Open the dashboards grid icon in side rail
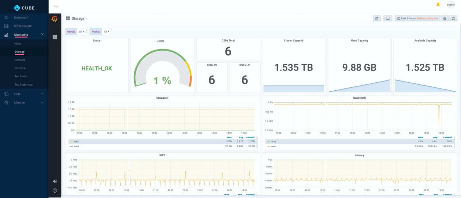 (55, 37)
